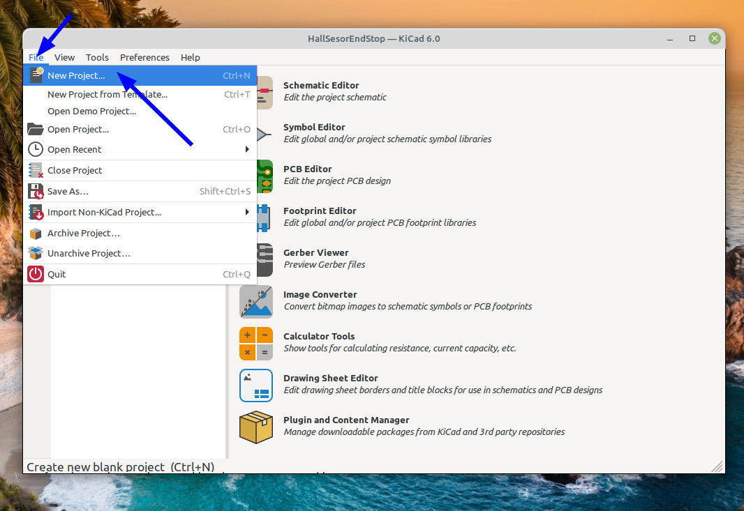Click the Save As disk icon
This screenshot has width=744, height=511.
coord(36,191)
